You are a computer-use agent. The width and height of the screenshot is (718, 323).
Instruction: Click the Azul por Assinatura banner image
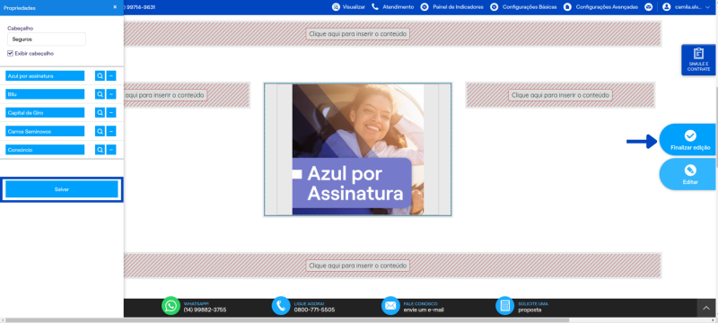pos(357,149)
